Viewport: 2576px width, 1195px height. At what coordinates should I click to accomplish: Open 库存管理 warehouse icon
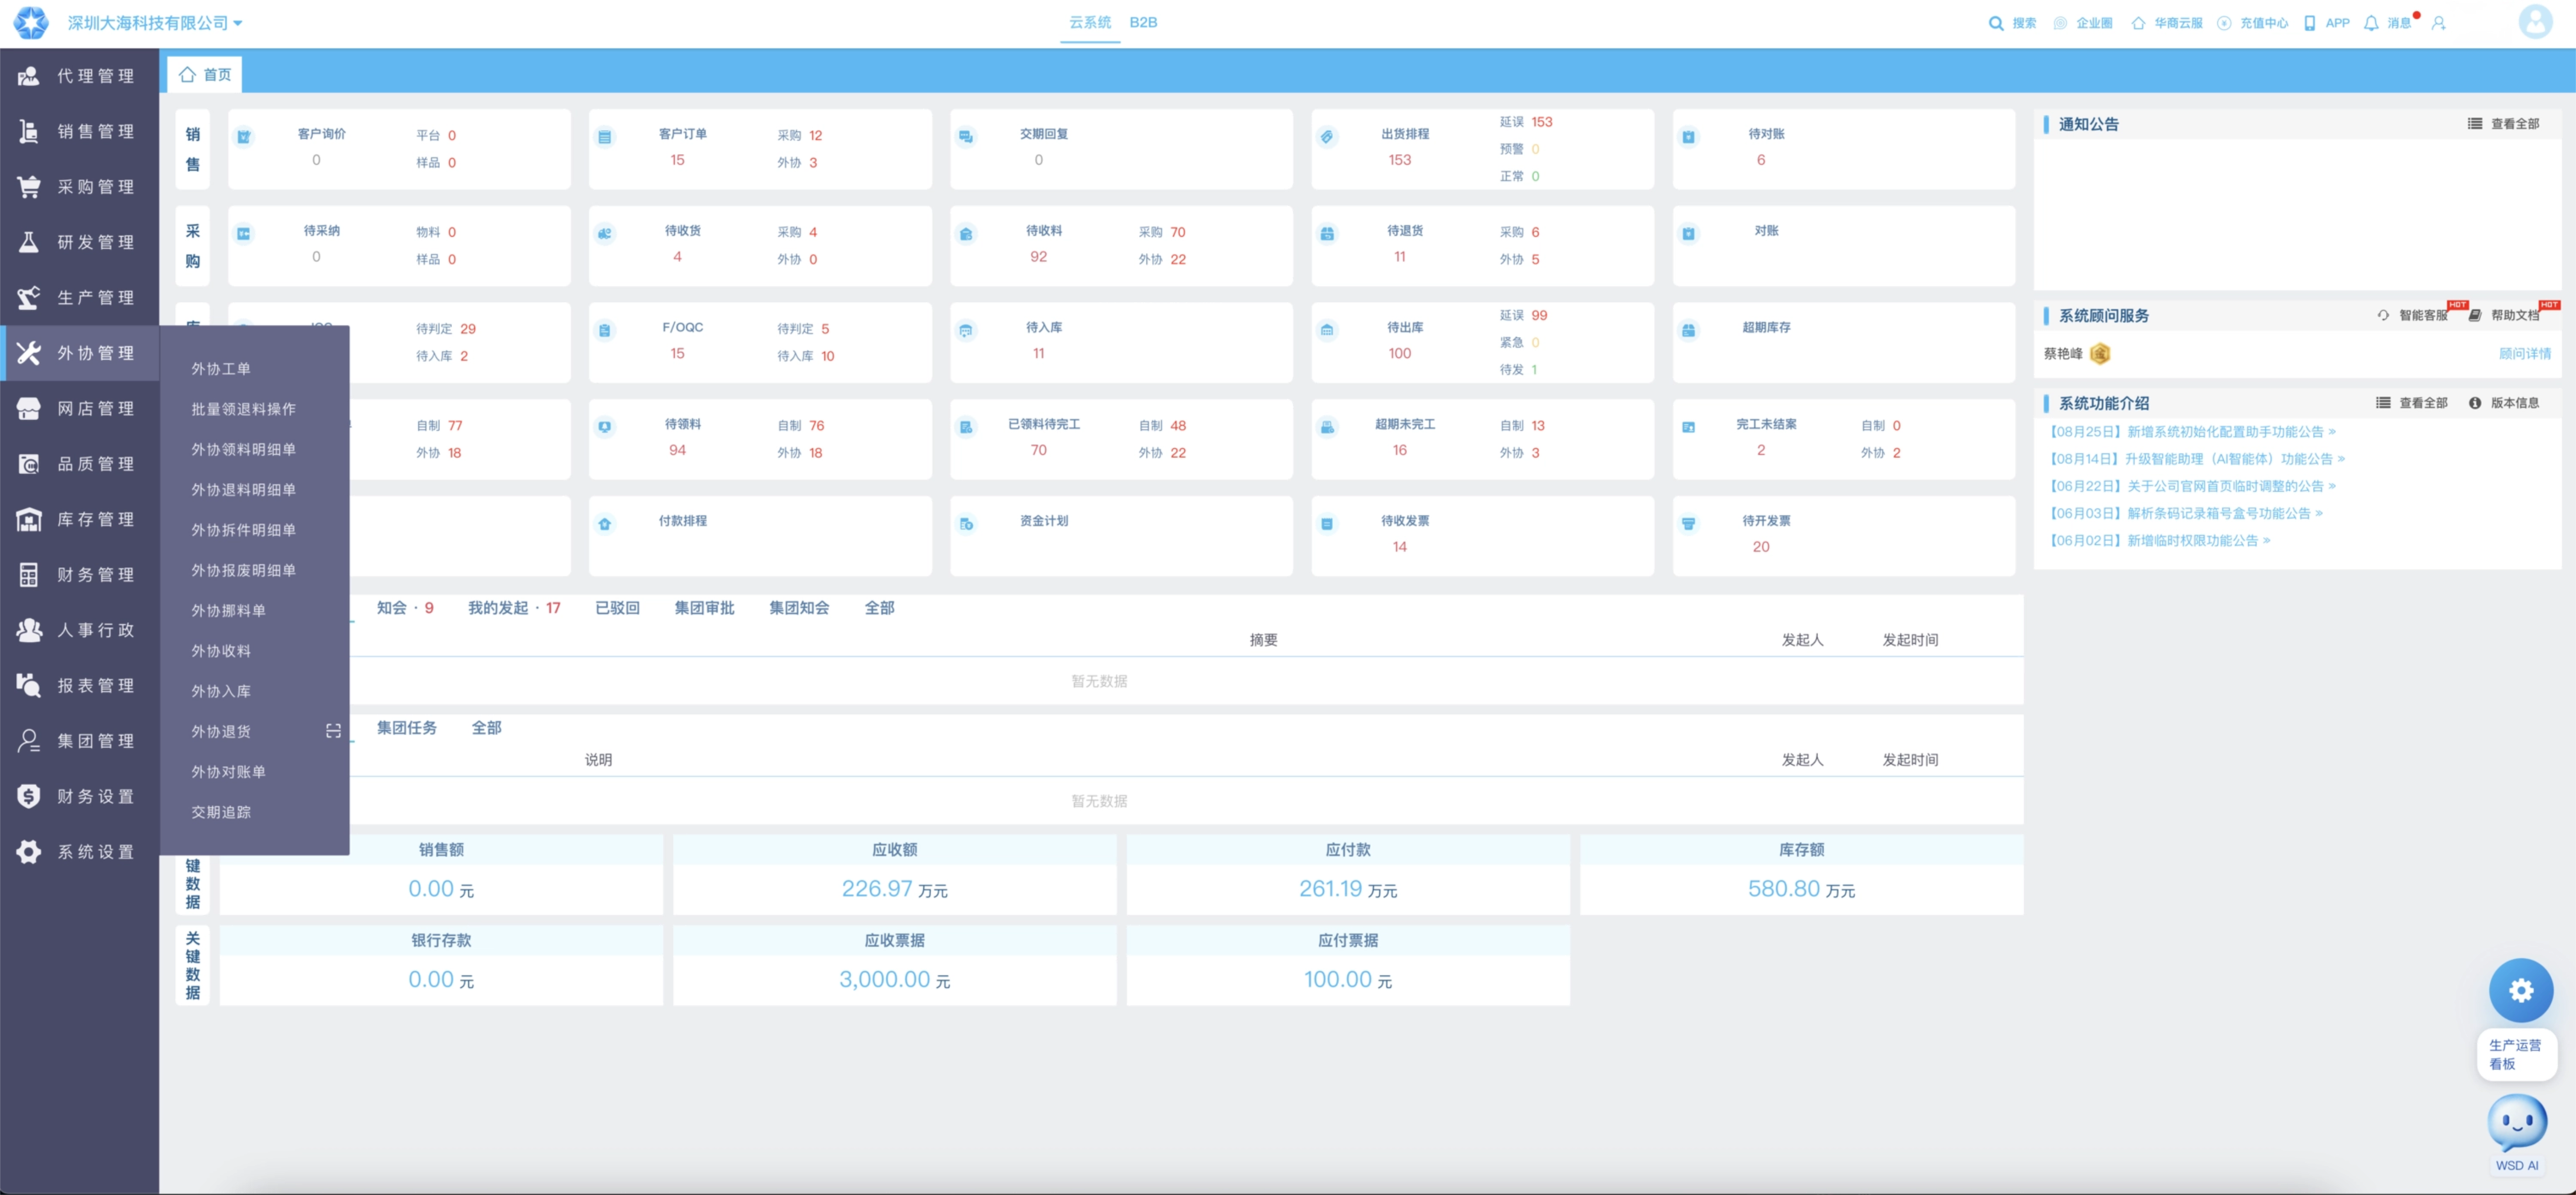coord(29,519)
